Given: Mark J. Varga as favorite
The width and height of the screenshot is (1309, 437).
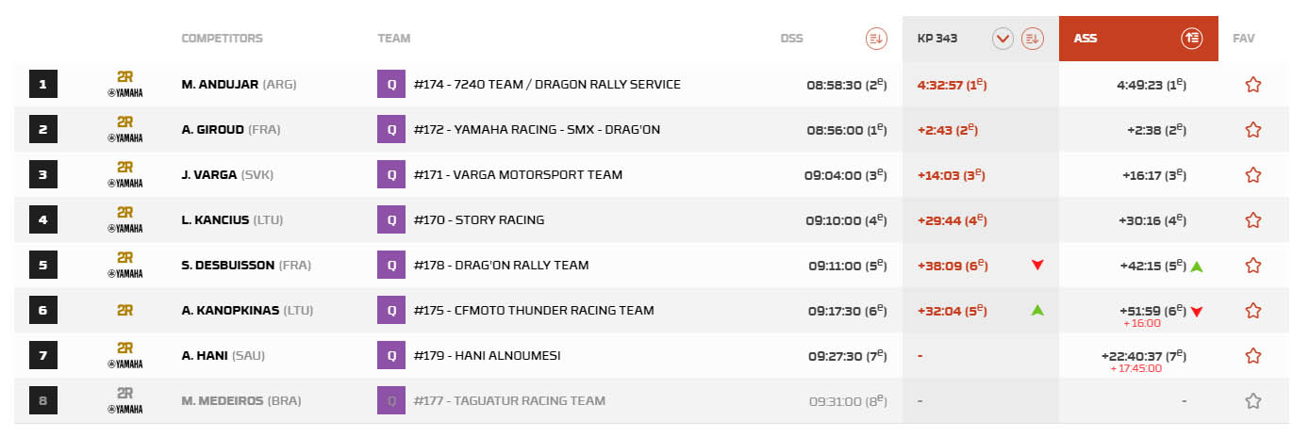Looking at the screenshot, I should point(1252,175).
